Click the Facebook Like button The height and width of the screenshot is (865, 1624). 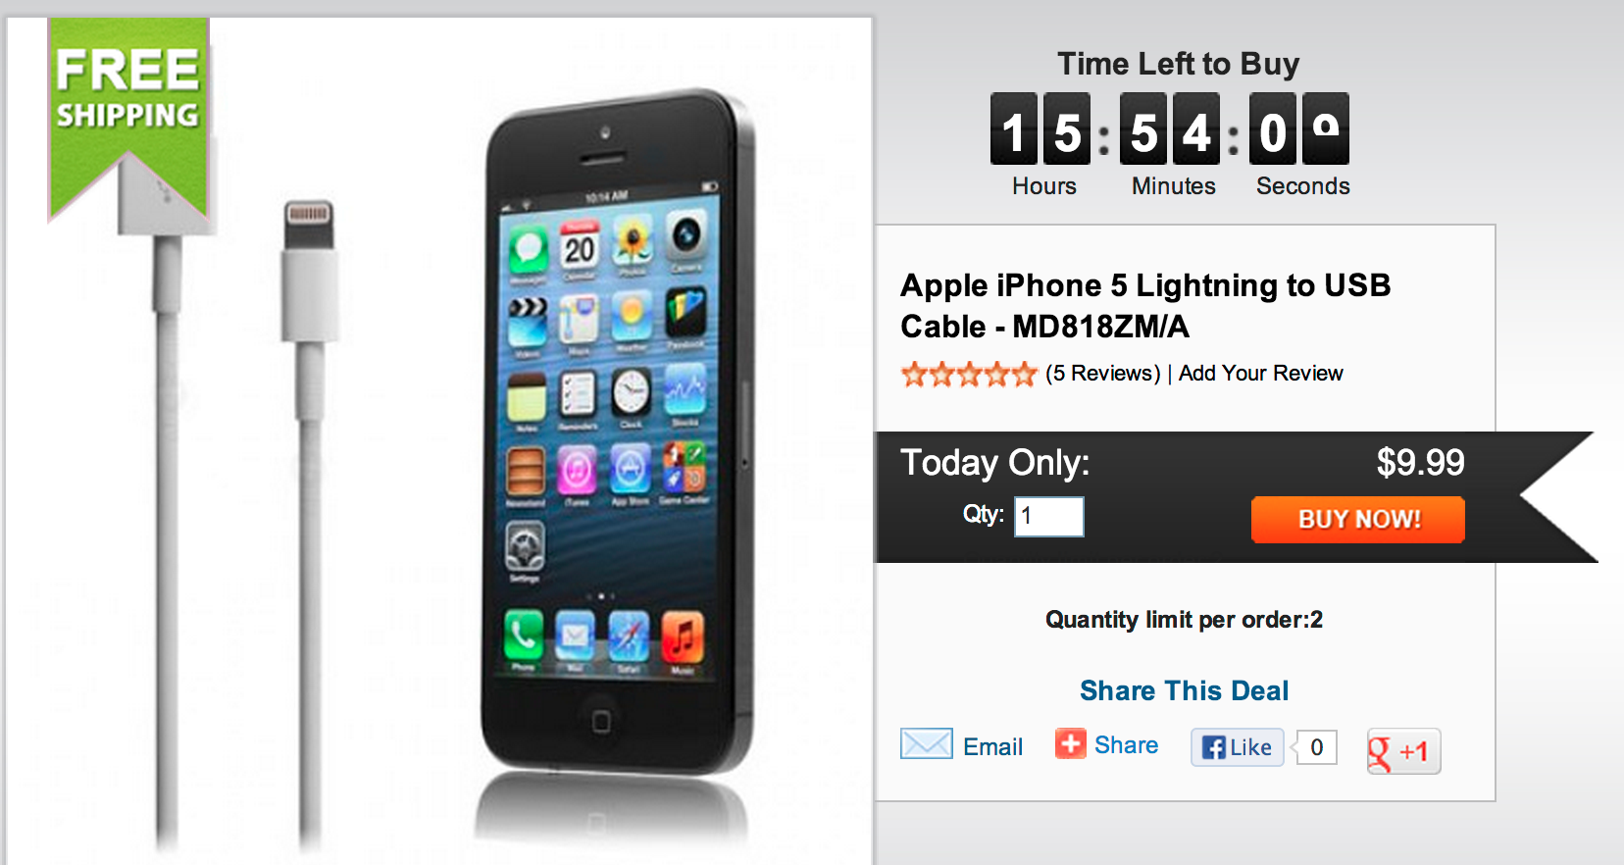(x=1237, y=747)
